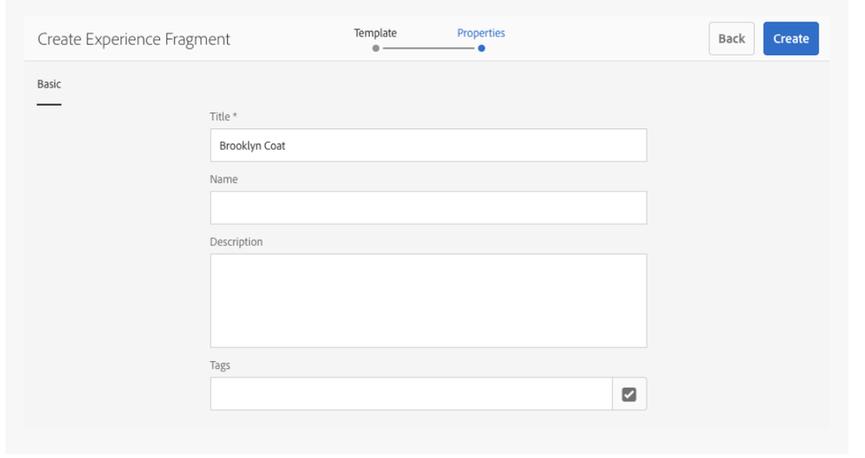865x458 pixels.
Task: Click the Properties step blue dot
Action: (x=481, y=48)
